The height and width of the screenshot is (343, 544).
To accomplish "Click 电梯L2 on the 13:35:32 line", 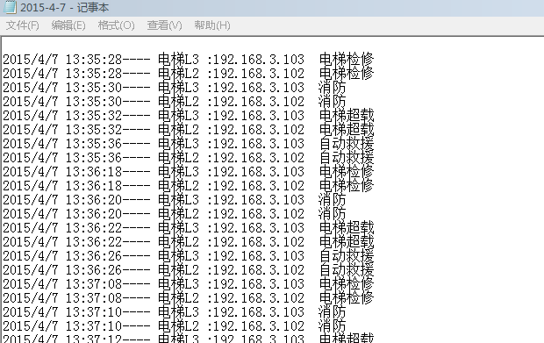I will (179, 129).
